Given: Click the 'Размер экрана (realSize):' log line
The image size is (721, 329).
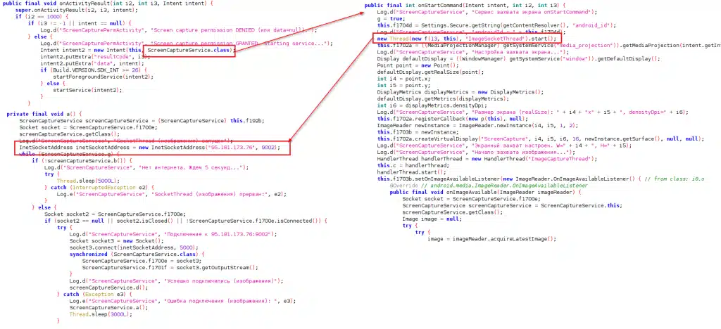Looking at the screenshot, I should click(x=532, y=112).
